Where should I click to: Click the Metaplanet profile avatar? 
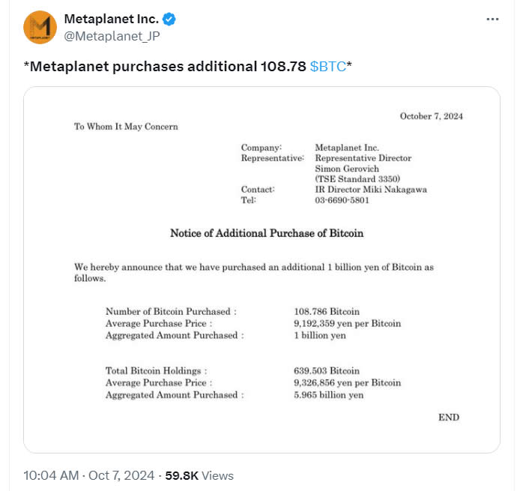click(40, 27)
